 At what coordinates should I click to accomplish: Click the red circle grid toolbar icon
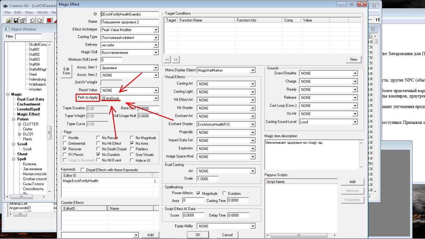click(x=49, y=21)
